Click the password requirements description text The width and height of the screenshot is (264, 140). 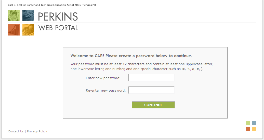[x=142, y=66]
